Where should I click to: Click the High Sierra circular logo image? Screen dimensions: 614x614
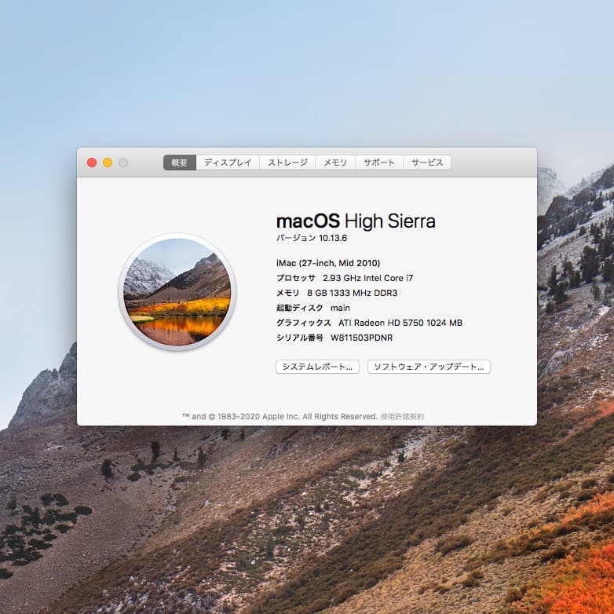coord(177,292)
